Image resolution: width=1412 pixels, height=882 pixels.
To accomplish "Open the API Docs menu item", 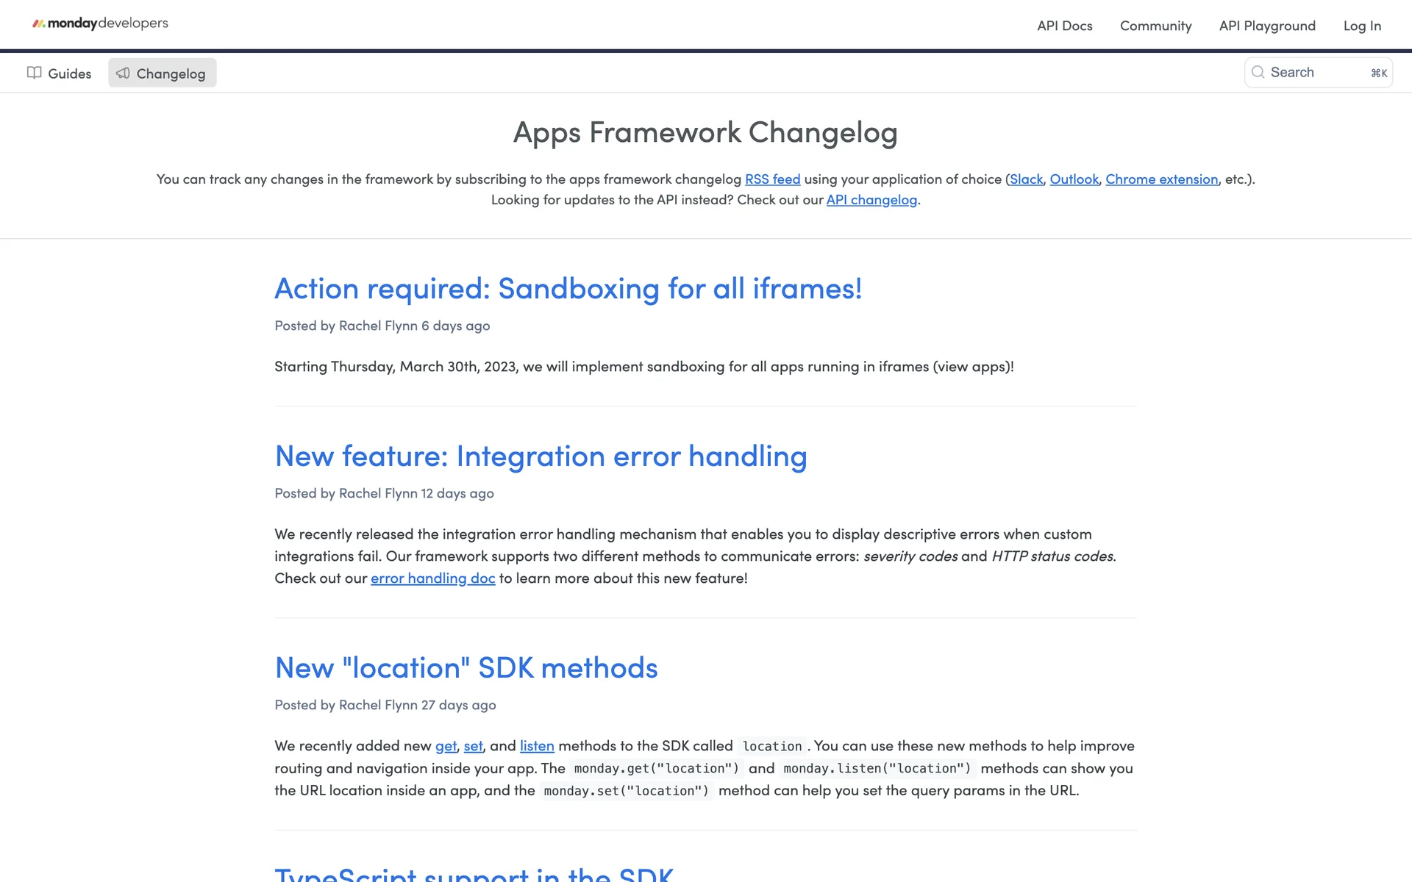I will (x=1064, y=26).
